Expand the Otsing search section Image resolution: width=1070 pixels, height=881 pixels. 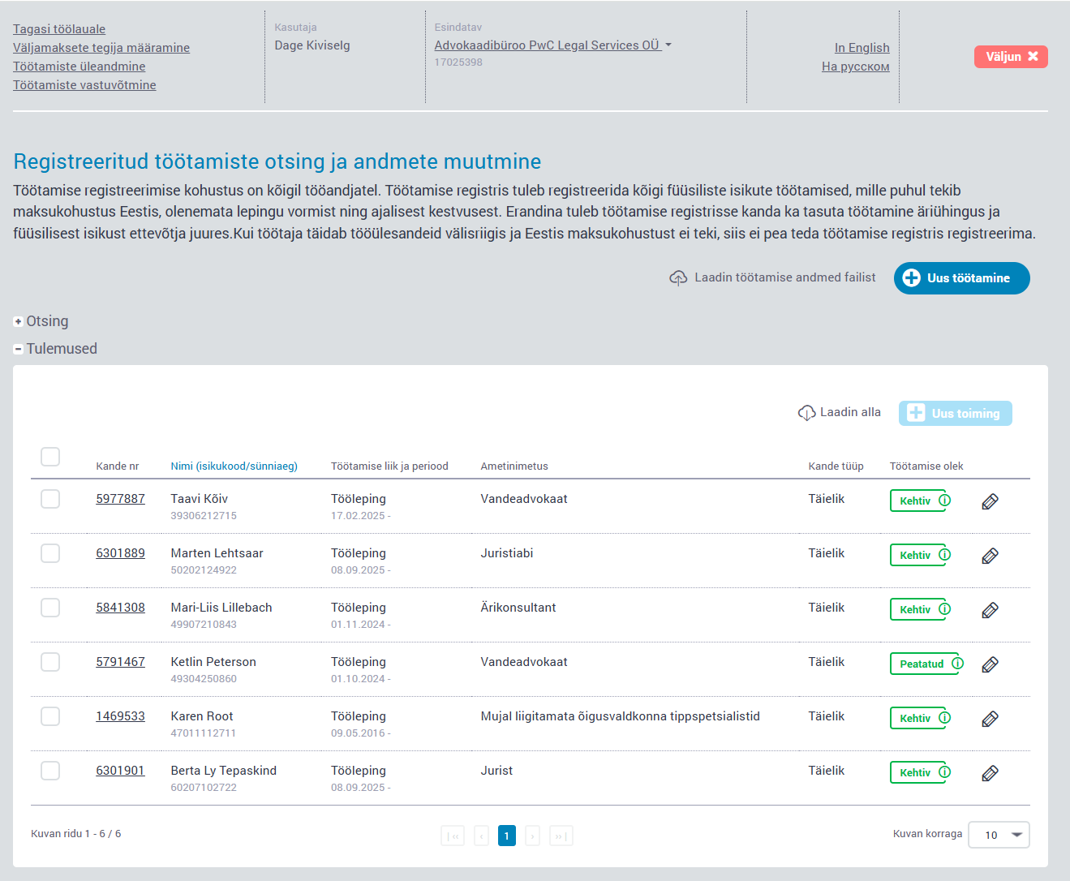point(19,322)
